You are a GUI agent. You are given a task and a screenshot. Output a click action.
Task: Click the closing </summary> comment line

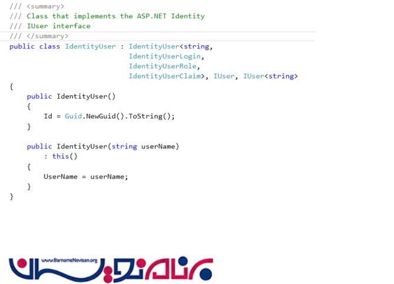(39, 36)
